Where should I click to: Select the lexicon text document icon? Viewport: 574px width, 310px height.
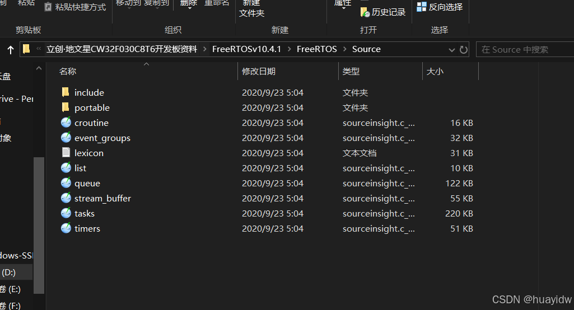pos(66,152)
